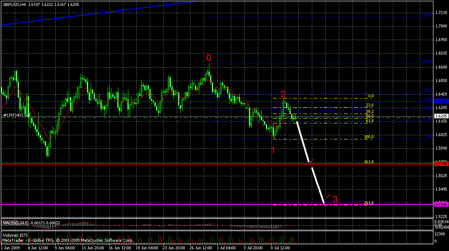Click the 0.03634 MACD scale value
This screenshot has width=449, height=251.
(x=441, y=221)
